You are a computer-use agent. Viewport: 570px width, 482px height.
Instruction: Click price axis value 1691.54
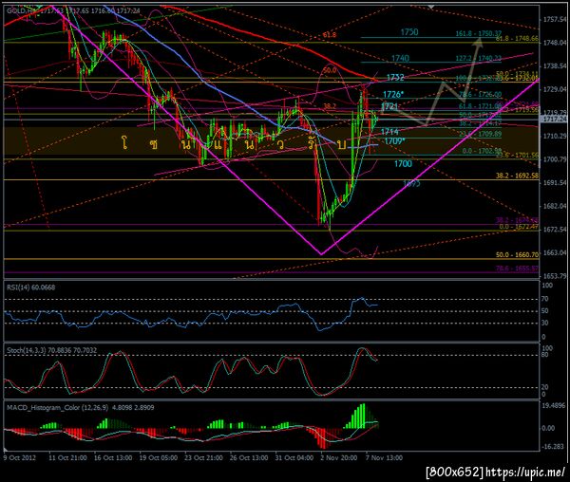[555, 182]
